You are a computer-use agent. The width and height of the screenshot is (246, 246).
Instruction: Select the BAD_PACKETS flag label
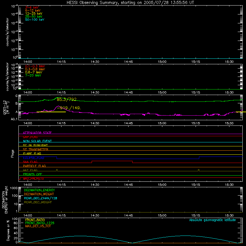click(34, 179)
